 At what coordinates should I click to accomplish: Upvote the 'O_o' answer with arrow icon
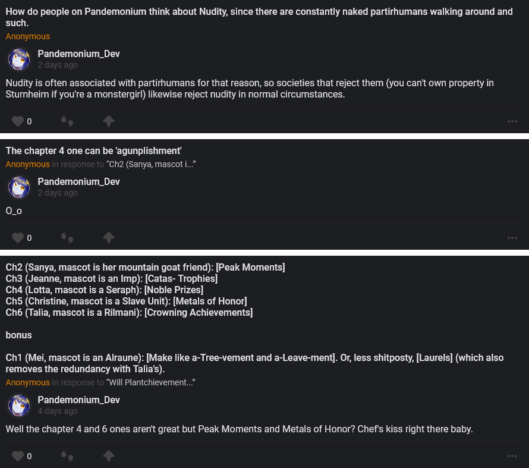pos(108,238)
